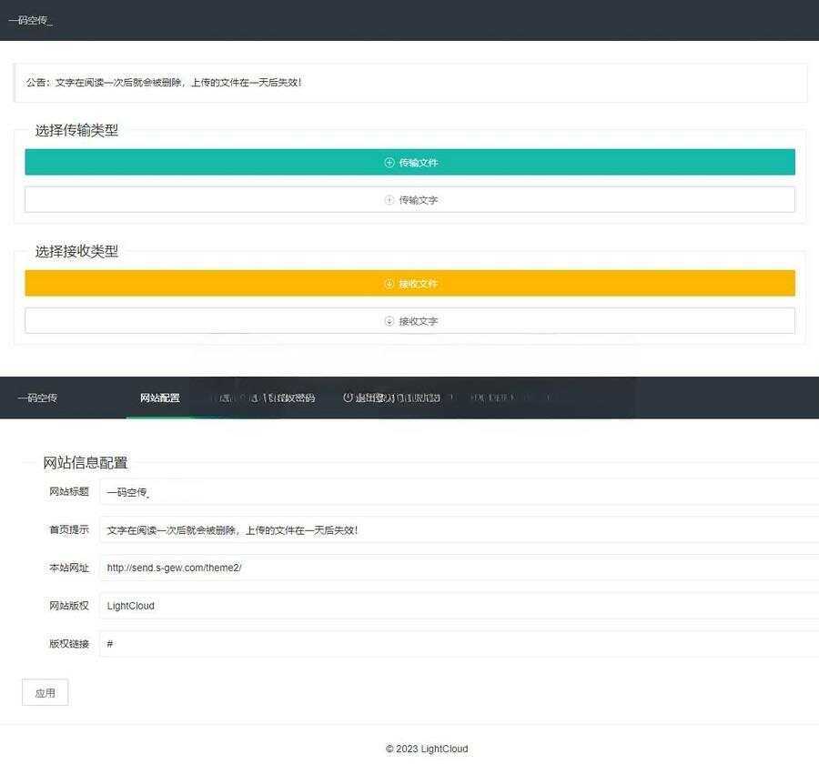Open the 接收文件 receive file option
This screenshot has width=819, height=765.
coord(409,283)
